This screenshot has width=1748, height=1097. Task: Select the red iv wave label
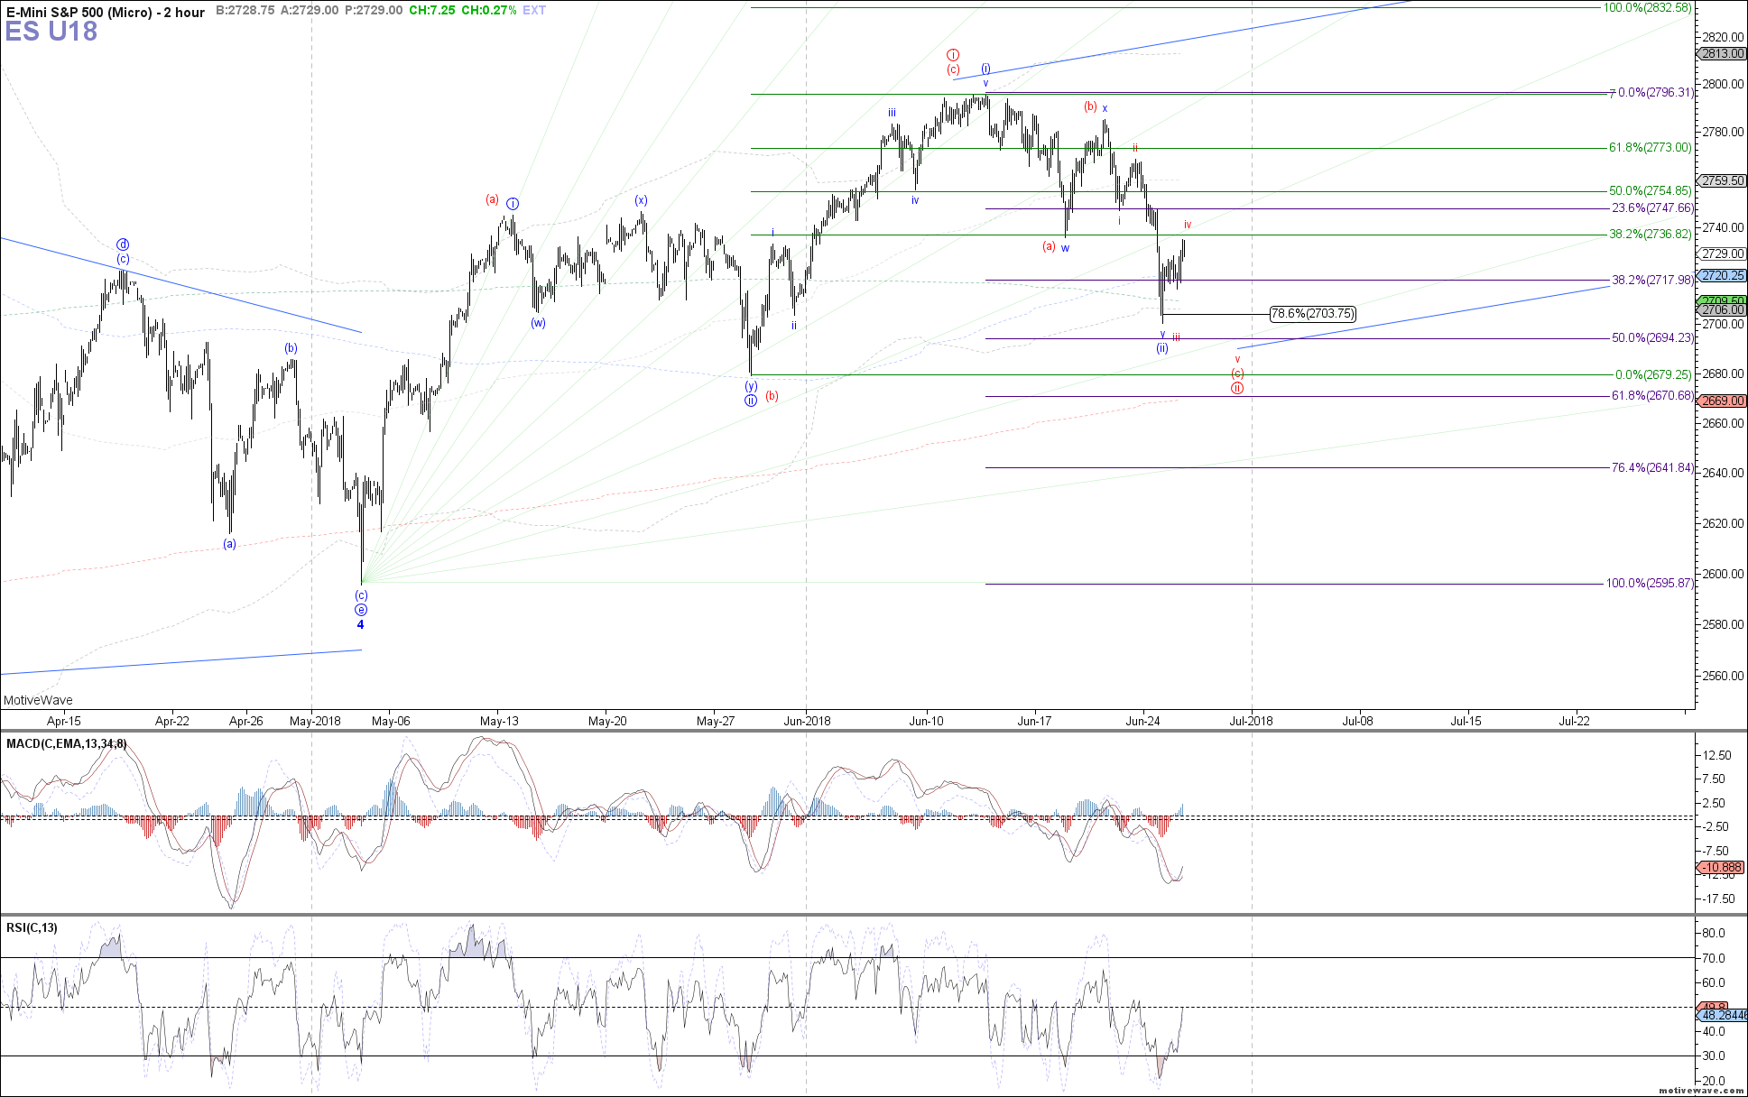pyautogui.click(x=1188, y=225)
